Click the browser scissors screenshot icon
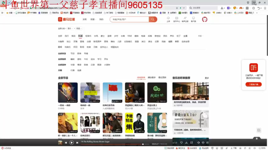268x150 pixels. pos(222,8)
